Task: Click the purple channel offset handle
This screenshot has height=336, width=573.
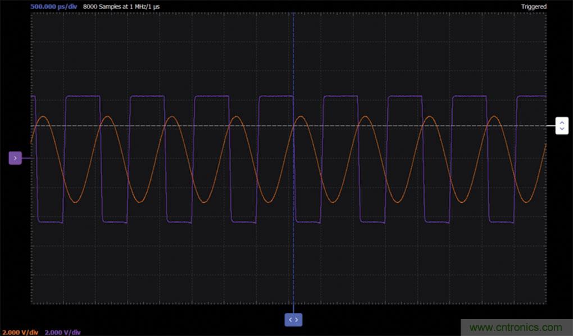Action: tap(15, 158)
